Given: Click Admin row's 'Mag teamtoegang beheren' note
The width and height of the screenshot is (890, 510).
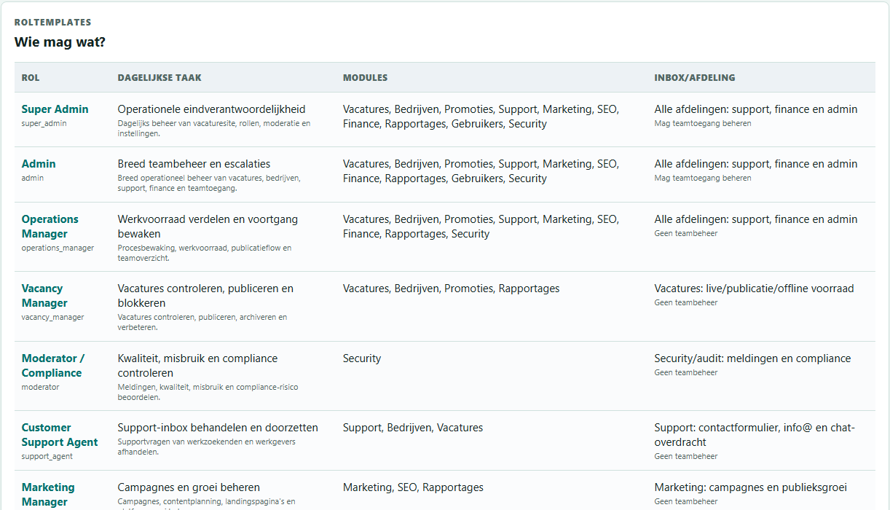Looking at the screenshot, I should (x=703, y=178).
